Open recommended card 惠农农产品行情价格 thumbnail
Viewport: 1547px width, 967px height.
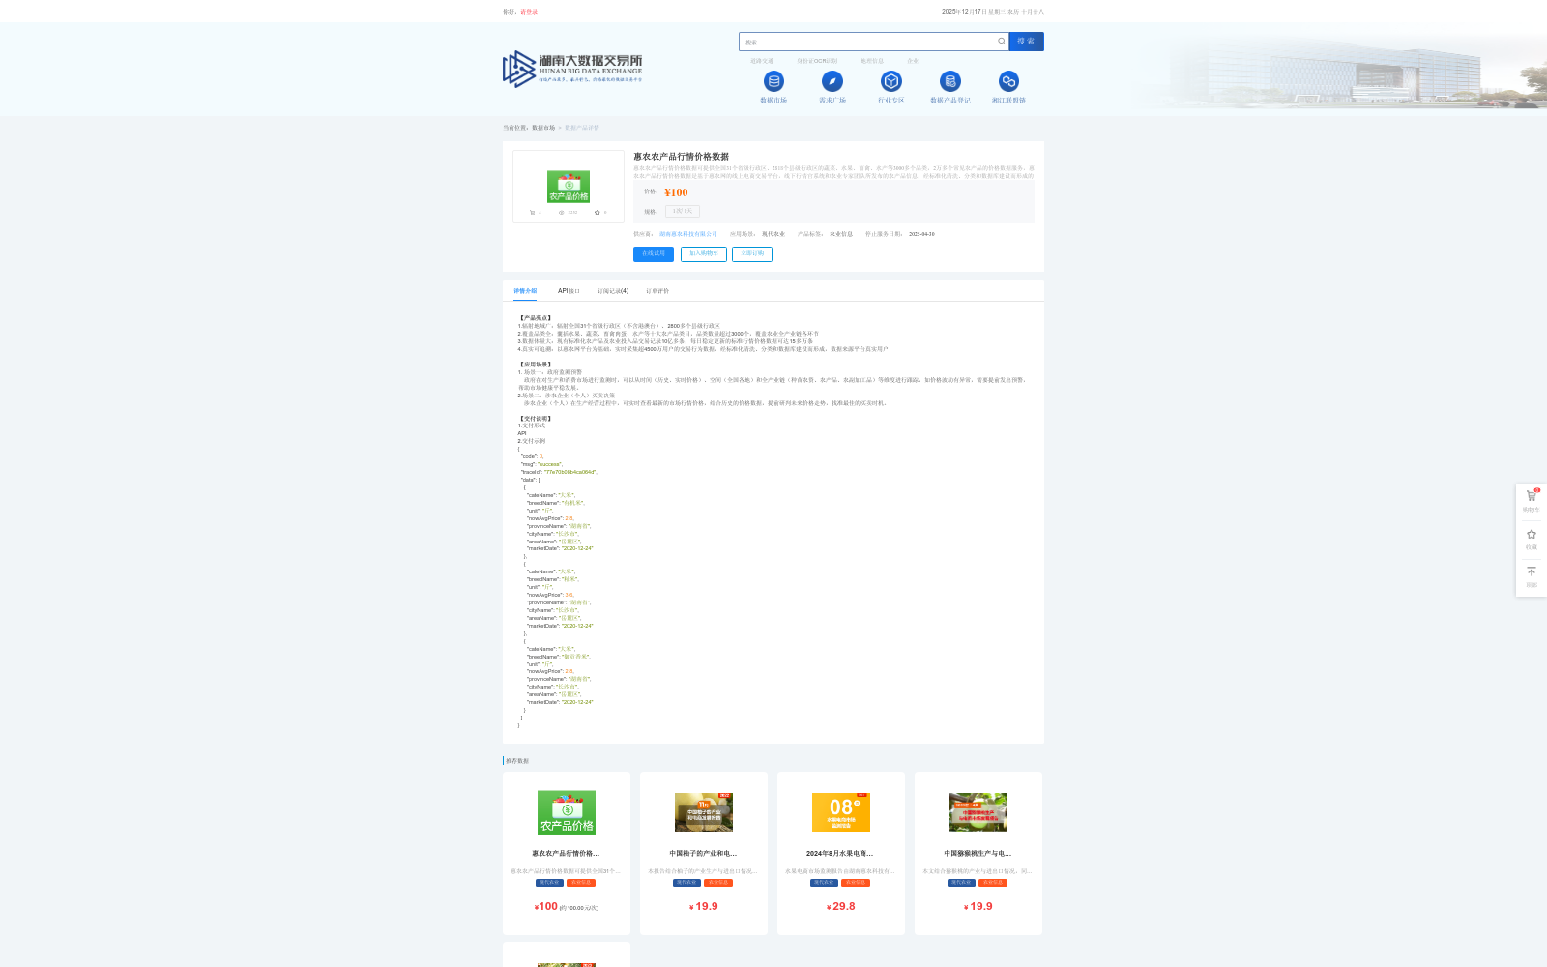pos(567,812)
